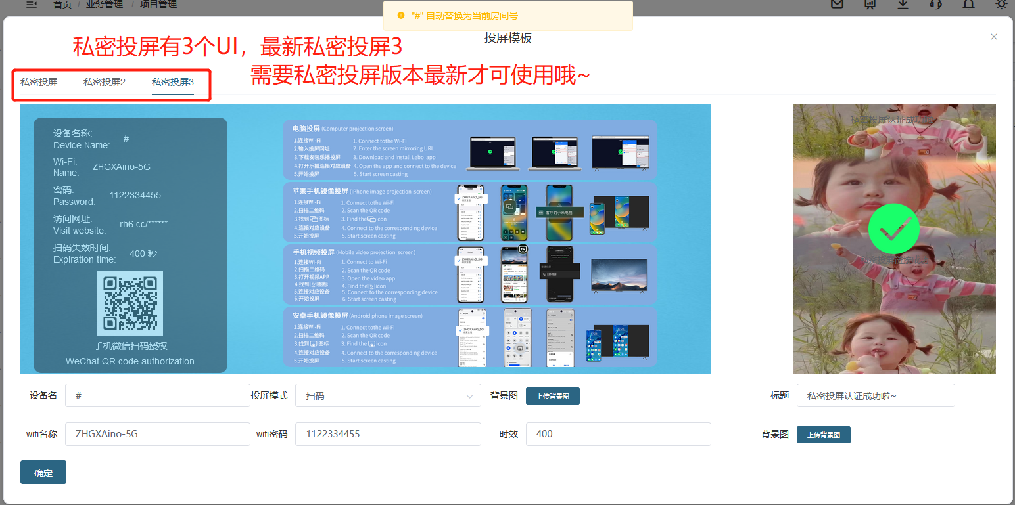The image size is (1015, 505).
Task: Close the 投屏模板 dialog with the X icon
Action: [994, 37]
